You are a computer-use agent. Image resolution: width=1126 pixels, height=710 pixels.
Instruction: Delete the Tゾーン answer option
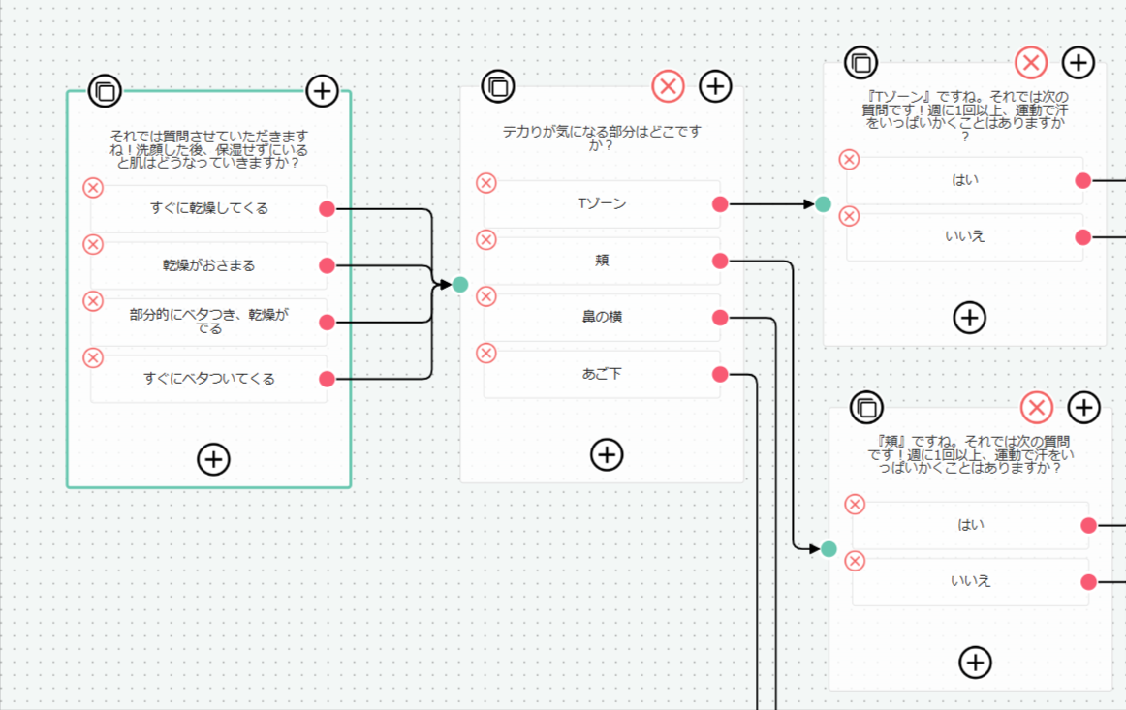tap(486, 183)
